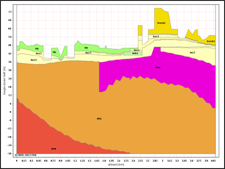The height and width of the screenshot is (169, 225).
Task: Click the '1.35' tick on the distance axis
Action: coord(82,161)
